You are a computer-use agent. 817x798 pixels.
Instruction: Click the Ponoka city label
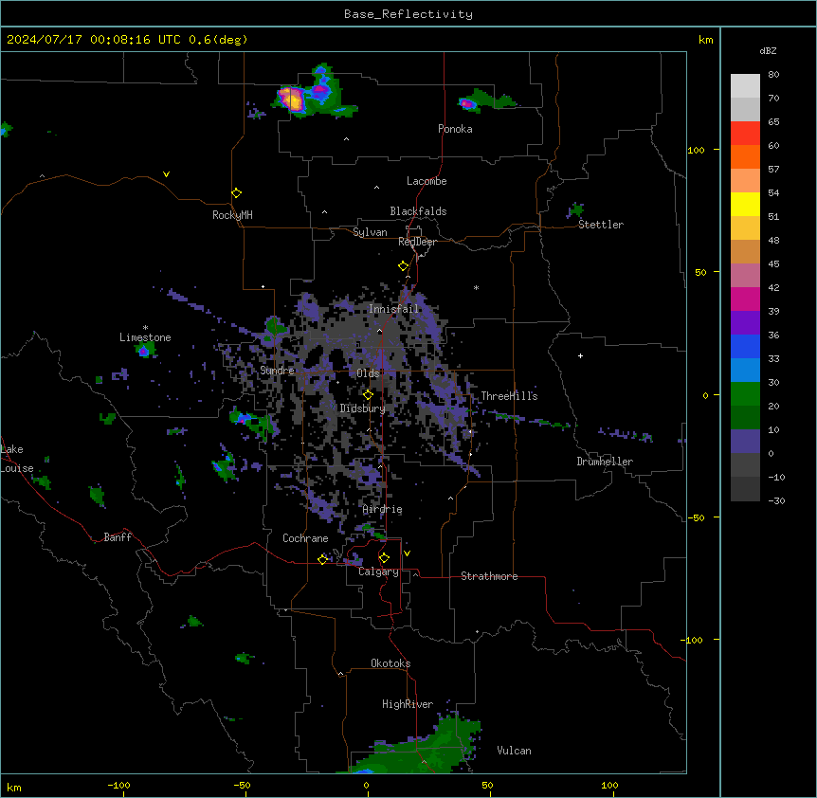455,129
